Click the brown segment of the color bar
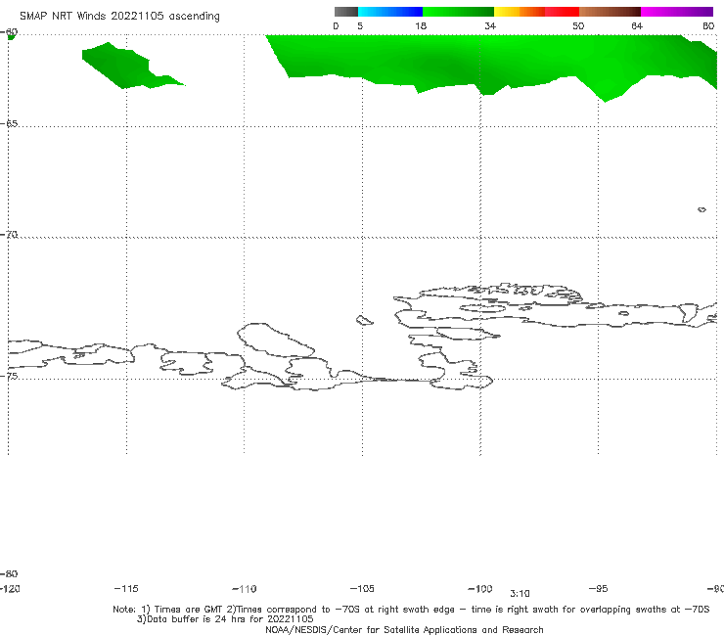724x636 pixels. click(x=610, y=12)
